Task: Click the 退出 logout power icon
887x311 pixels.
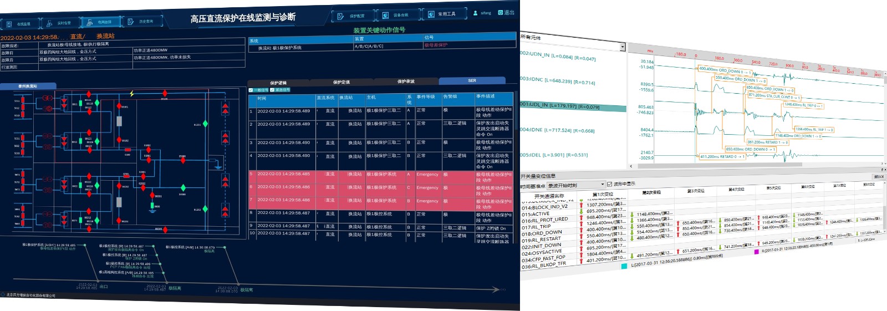Action: coord(501,12)
